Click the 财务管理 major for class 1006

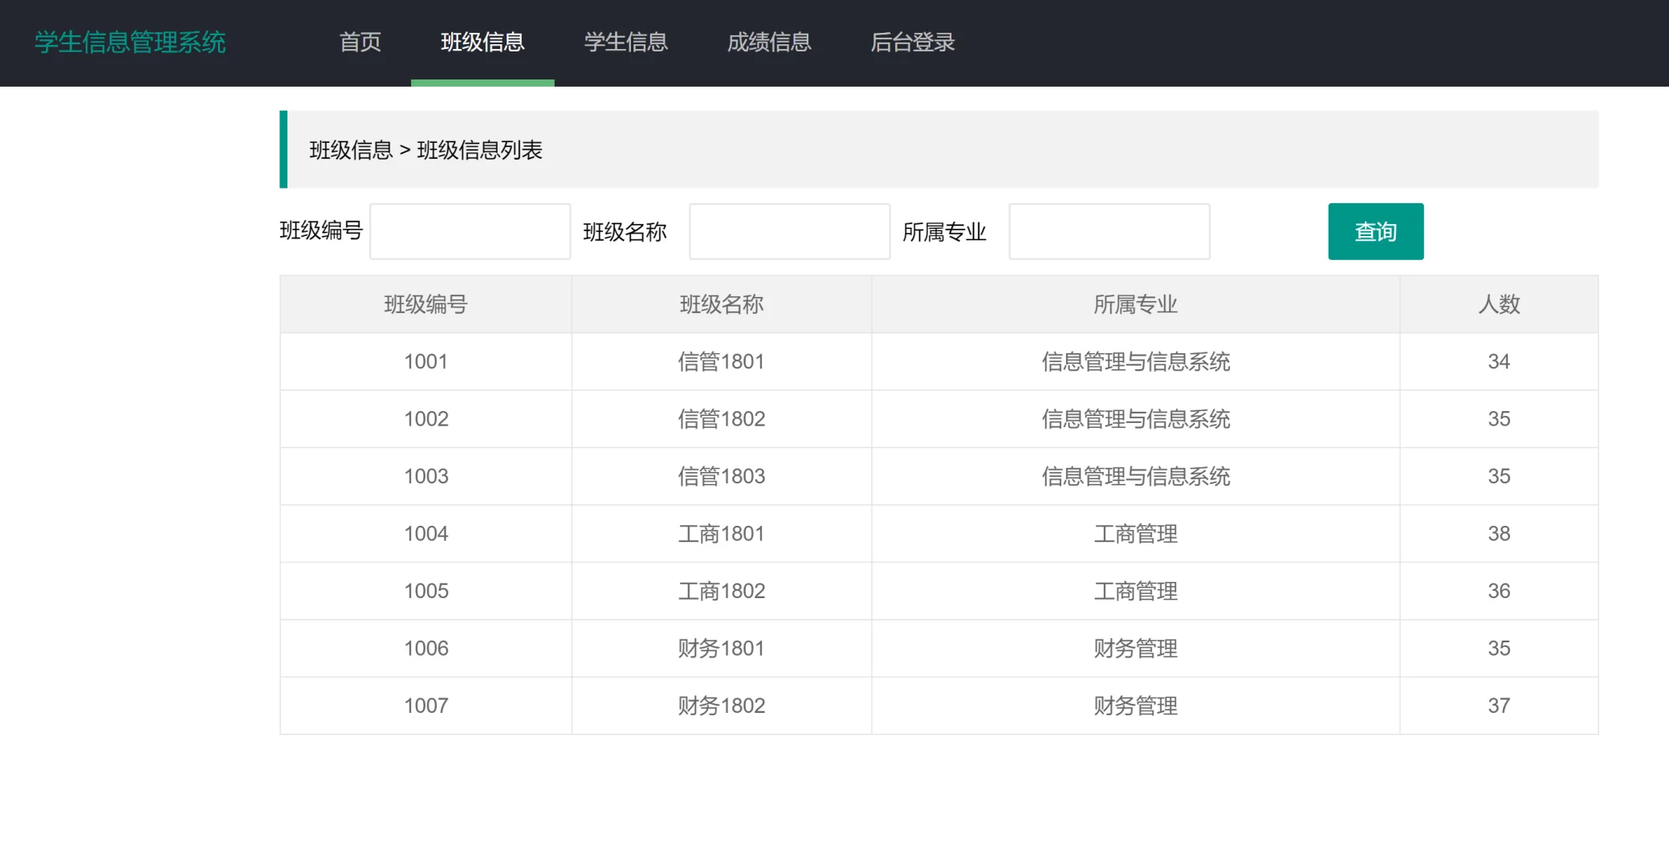point(1134,648)
